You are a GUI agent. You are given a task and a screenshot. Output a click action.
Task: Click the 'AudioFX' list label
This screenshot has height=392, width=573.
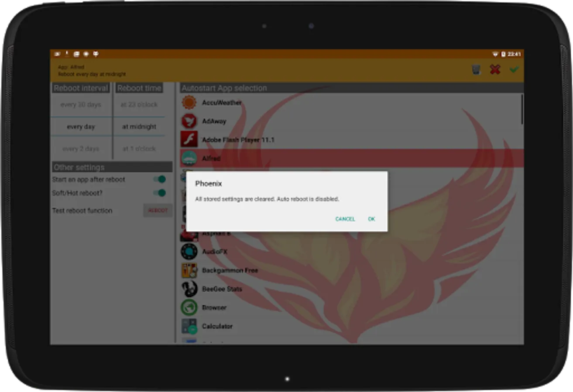(214, 252)
